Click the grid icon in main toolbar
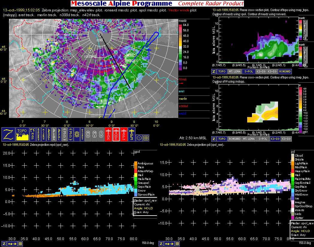The width and height of the screenshot is (314, 247). tap(146, 138)
